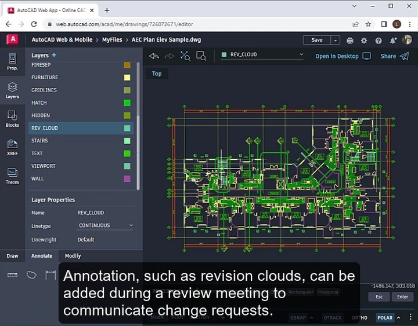Open the browser side panel icon

point(384,24)
